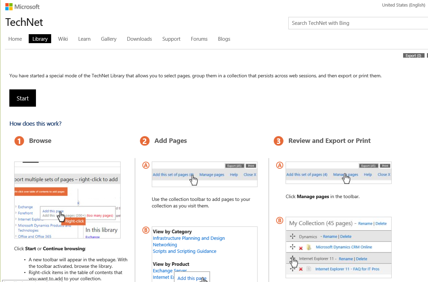The width and height of the screenshot is (428, 282).
Task: Open the Library tab
Action: [x=40, y=39]
